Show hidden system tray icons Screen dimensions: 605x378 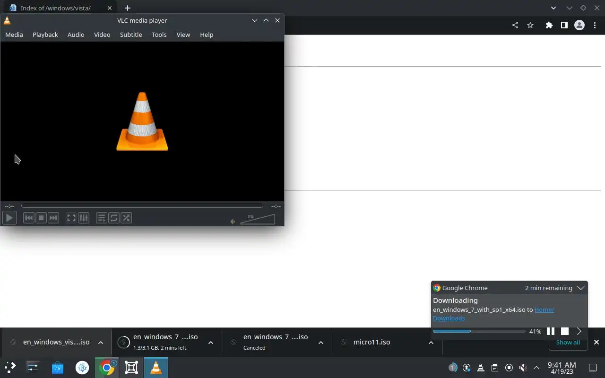coord(536,367)
